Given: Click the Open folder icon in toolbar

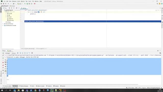Looking at the screenshot, I should (x=1, y=4).
